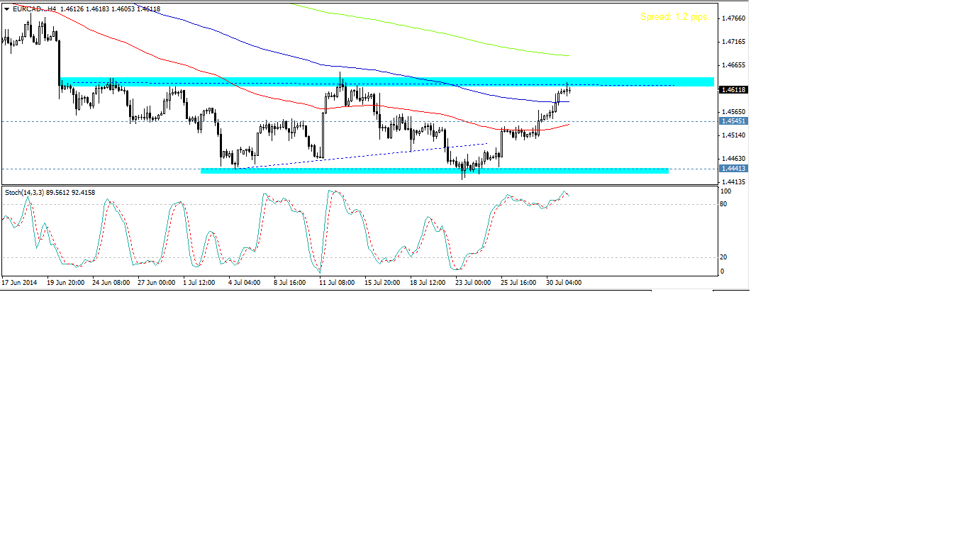Click the 1.47660 price axis label
The image size is (963, 550).
733,18
